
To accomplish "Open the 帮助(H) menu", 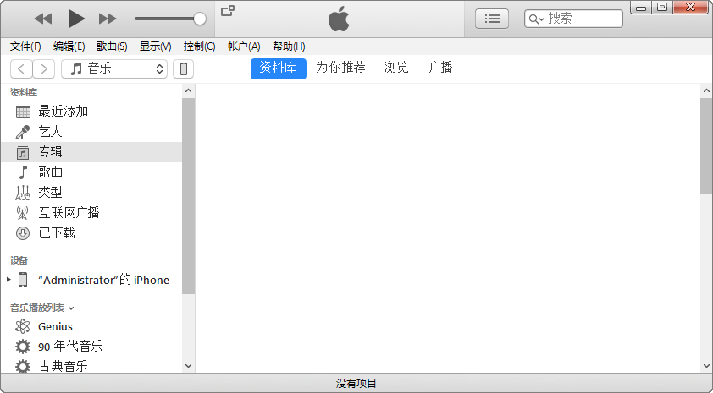I will [289, 46].
